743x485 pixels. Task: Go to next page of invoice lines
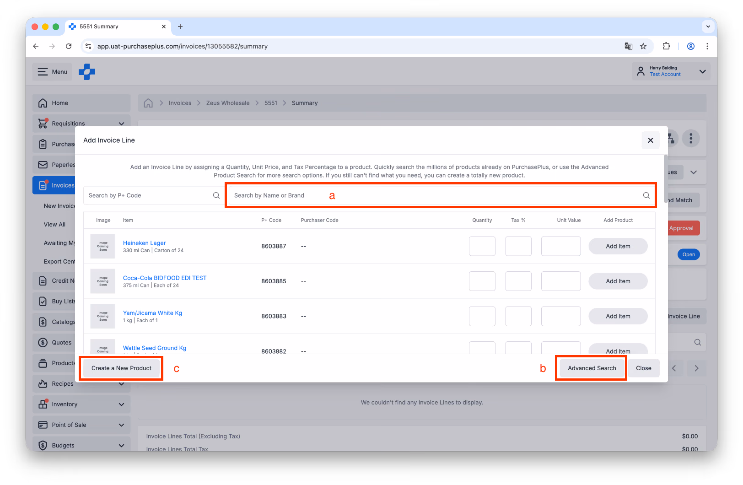click(x=696, y=368)
